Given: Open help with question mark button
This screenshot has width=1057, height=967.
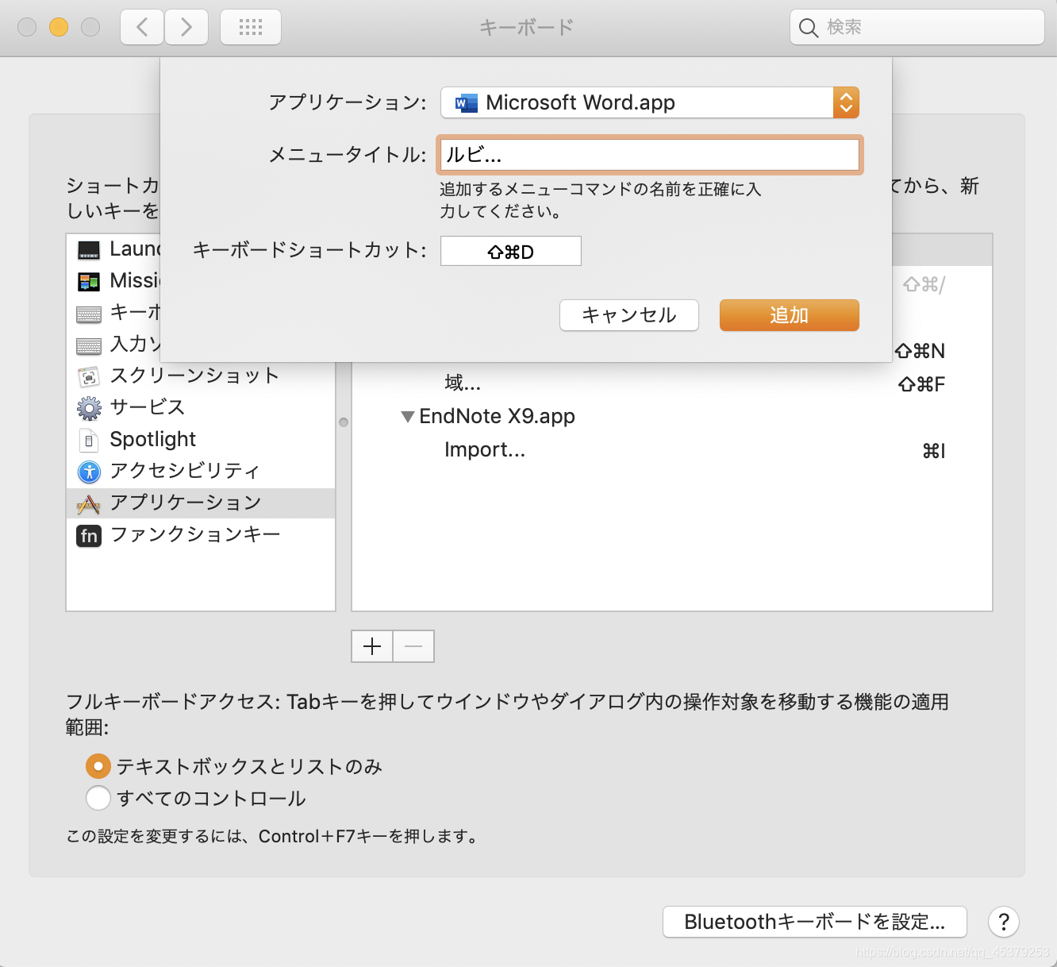Looking at the screenshot, I should [1004, 922].
